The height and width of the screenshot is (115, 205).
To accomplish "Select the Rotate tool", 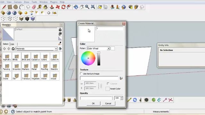I will click(63, 7).
